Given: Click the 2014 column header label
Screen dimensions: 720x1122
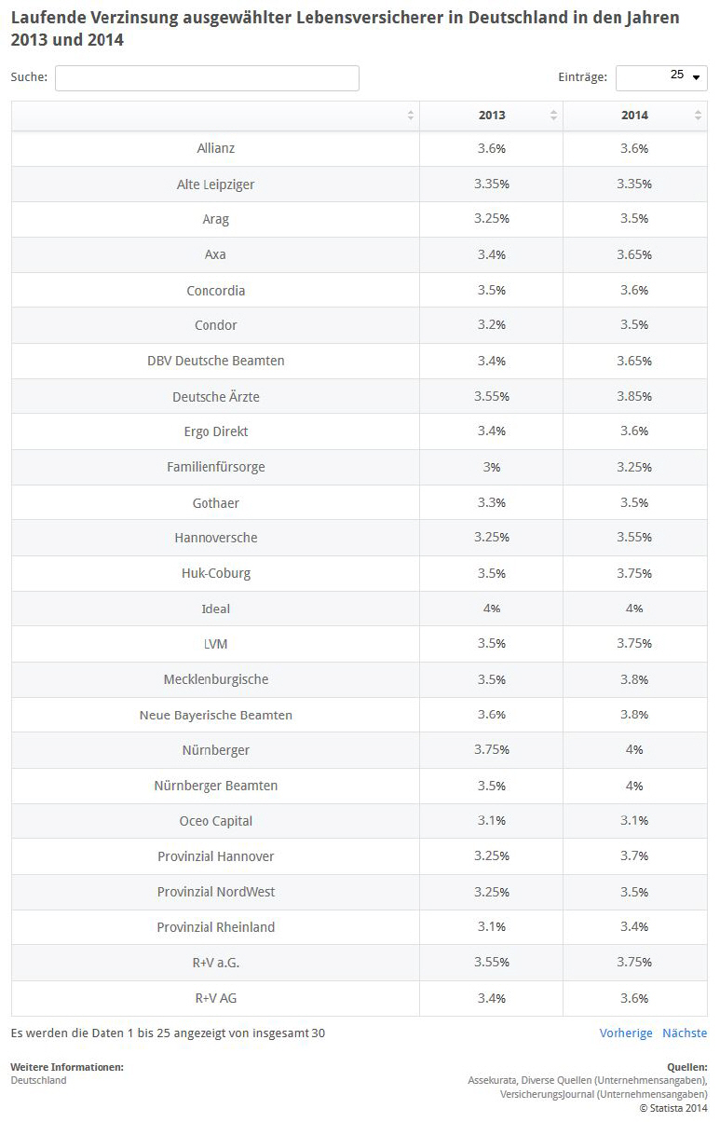Looking at the screenshot, I should pos(634,116).
